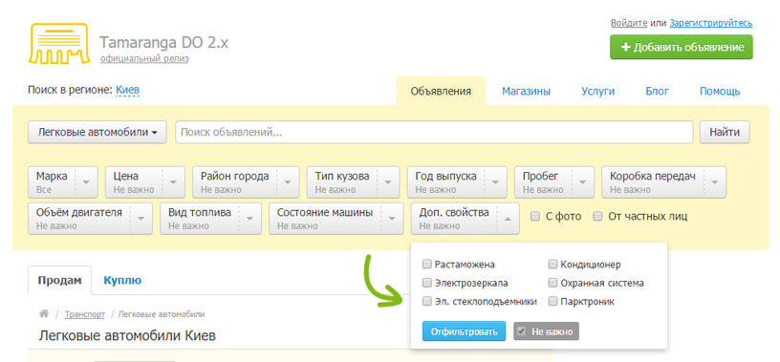780x362 pixels.
Task: Check the Растаможена checkbox
Action: (427, 264)
